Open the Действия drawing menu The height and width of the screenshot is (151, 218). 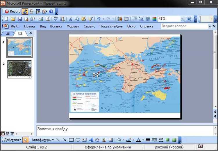(x=12, y=140)
